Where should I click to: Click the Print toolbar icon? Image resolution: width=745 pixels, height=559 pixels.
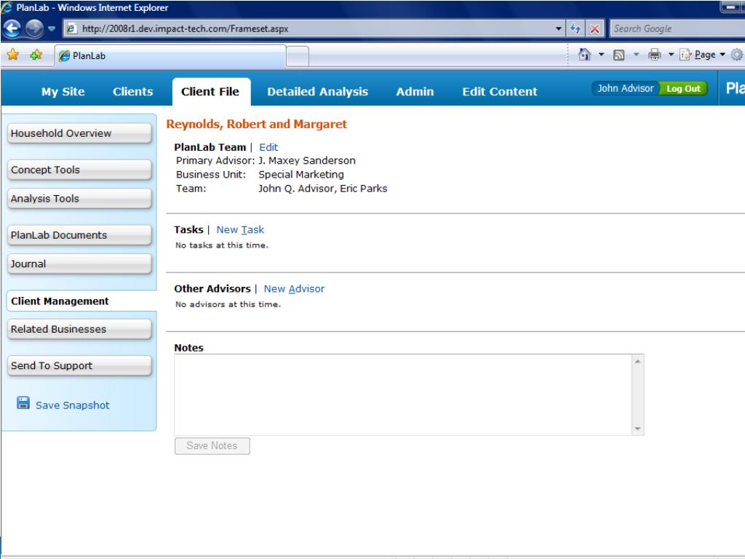654,55
